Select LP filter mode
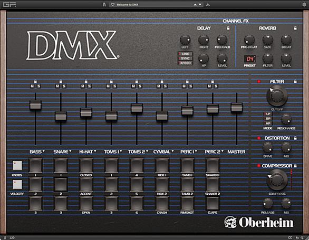The height and width of the screenshot is (240, 309). pos(268,114)
